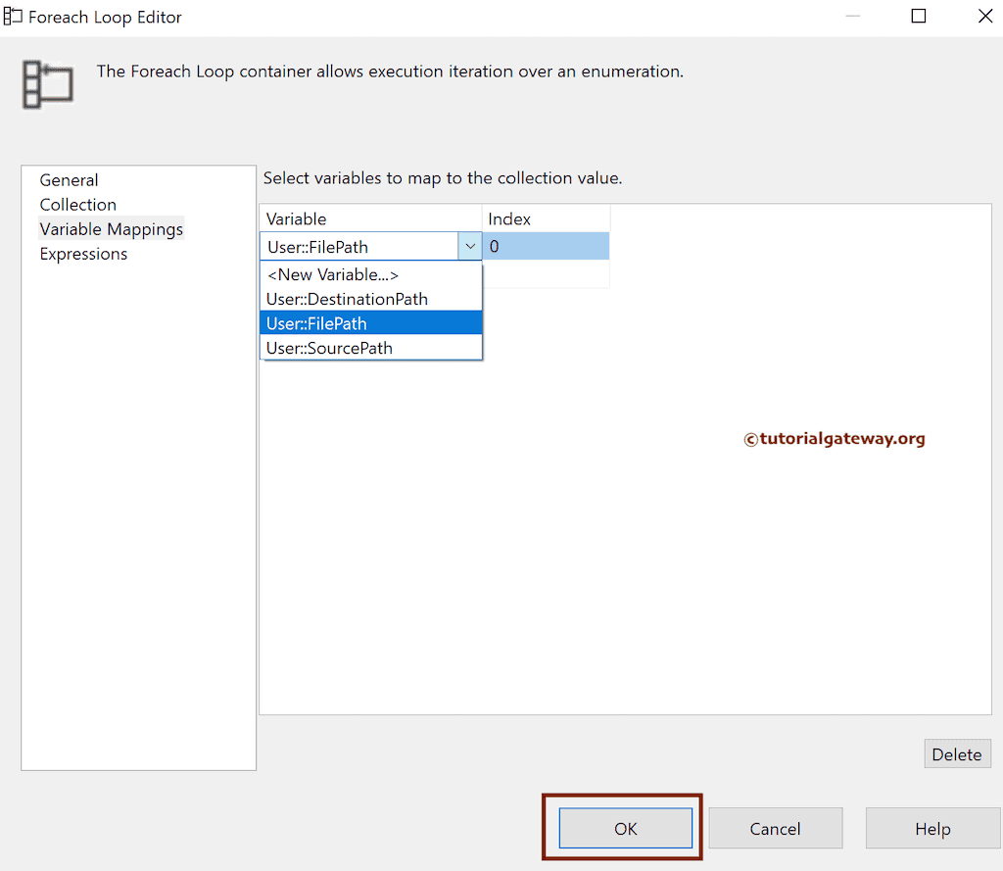
Task: Click the Index column header
Action: point(546,218)
